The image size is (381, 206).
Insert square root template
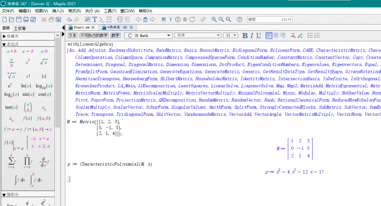click(x=44, y=62)
